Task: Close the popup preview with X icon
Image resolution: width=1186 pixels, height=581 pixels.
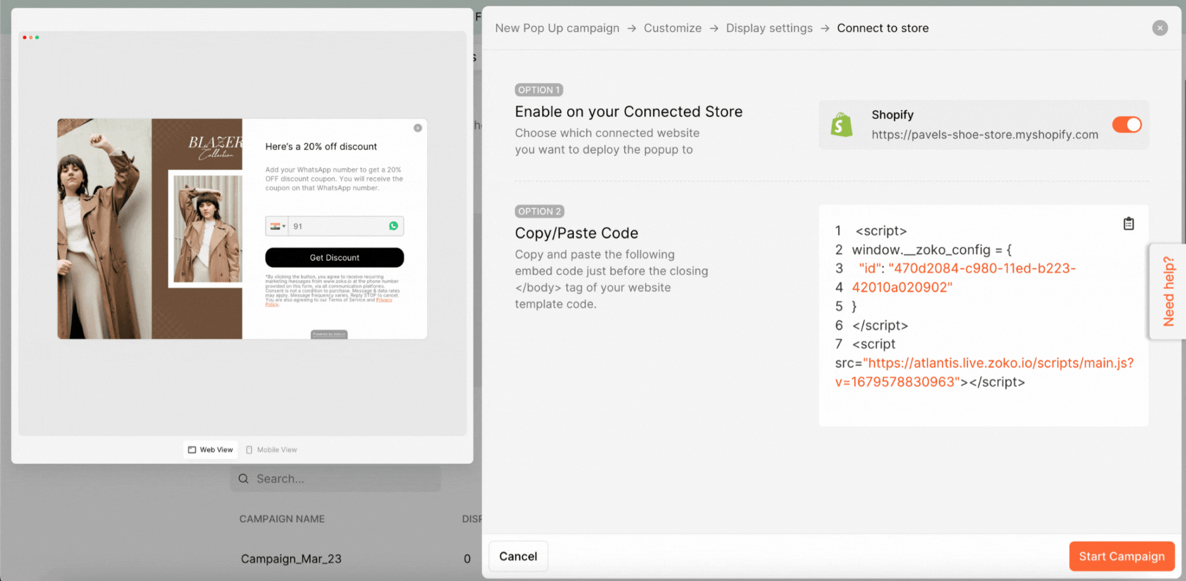Action: pyautogui.click(x=418, y=128)
